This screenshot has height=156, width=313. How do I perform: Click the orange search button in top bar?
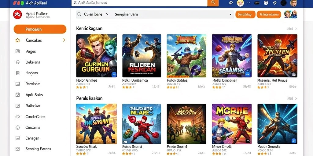tap(213, 2)
